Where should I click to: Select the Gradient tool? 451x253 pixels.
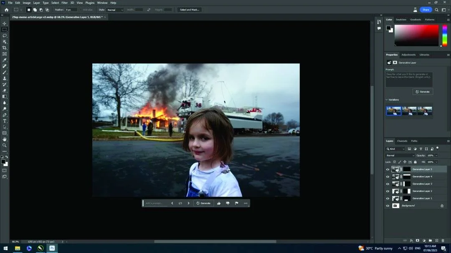pos(5,97)
